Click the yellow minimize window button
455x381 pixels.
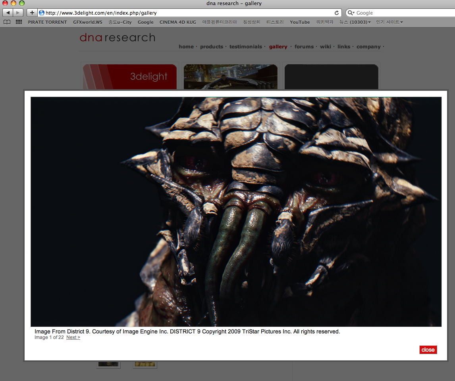point(13,3)
